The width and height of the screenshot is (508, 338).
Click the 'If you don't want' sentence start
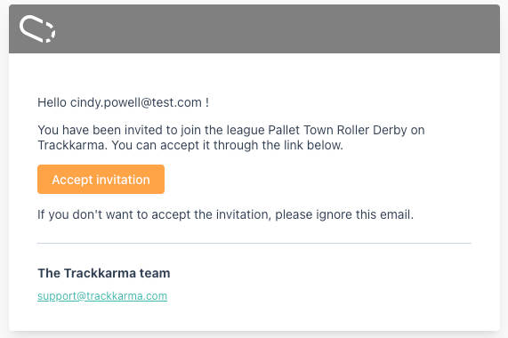click(85, 214)
